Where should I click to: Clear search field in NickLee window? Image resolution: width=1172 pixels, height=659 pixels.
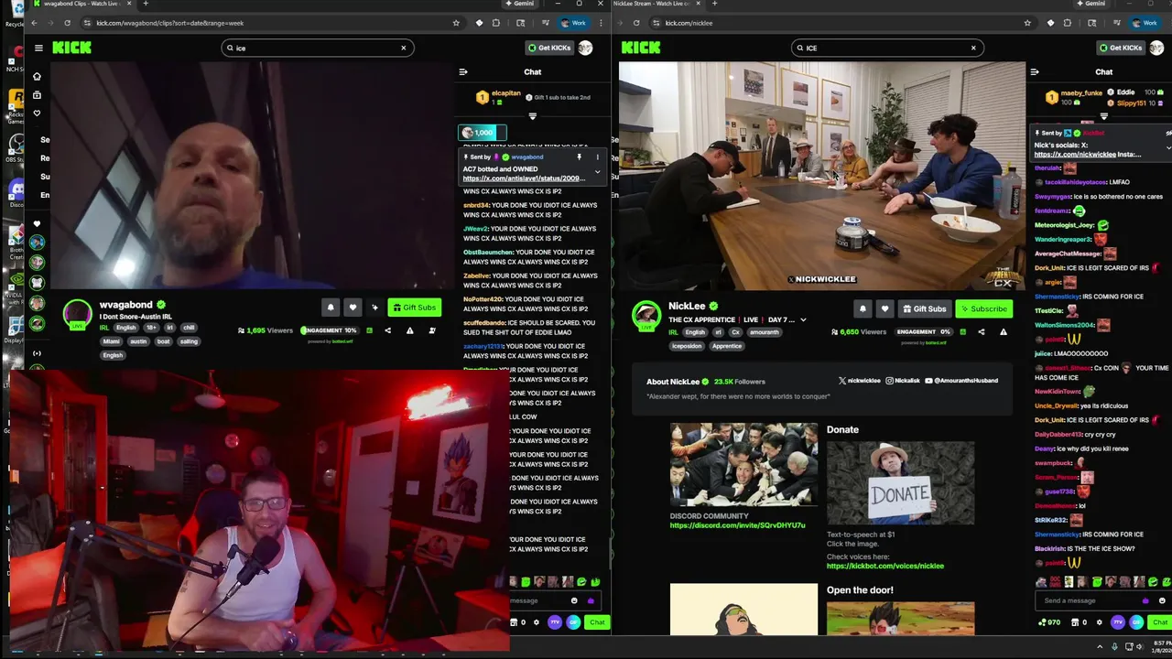point(973,48)
